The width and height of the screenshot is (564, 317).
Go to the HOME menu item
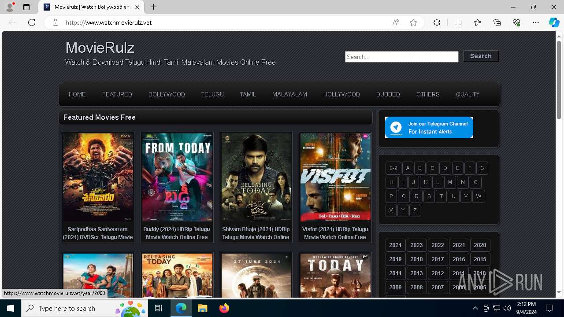77,94
